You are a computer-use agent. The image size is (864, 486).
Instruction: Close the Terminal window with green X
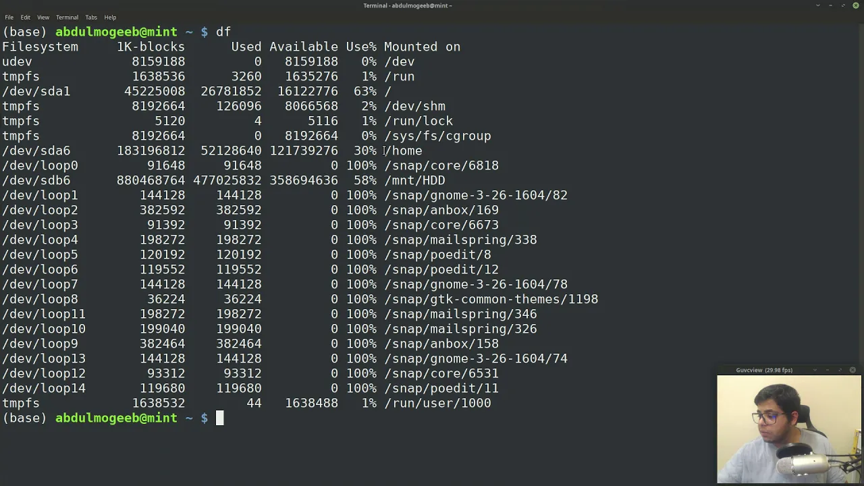tap(855, 5)
